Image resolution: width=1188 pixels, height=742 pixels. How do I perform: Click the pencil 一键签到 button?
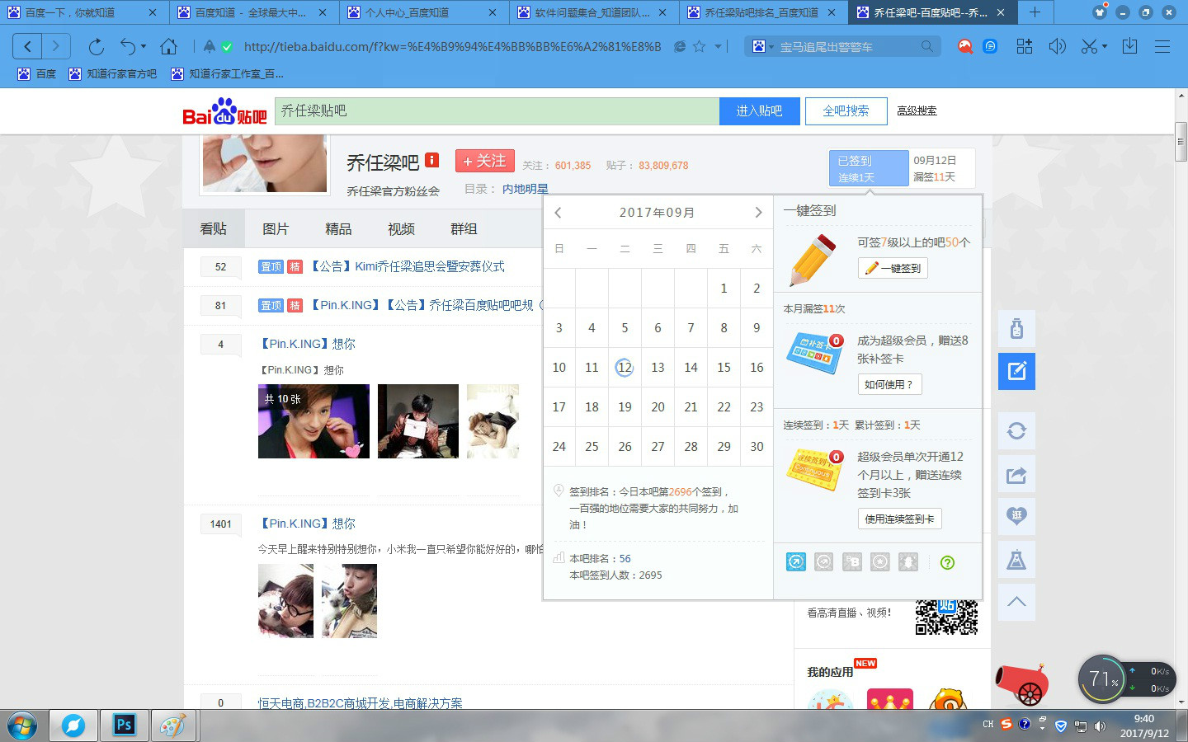(892, 268)
